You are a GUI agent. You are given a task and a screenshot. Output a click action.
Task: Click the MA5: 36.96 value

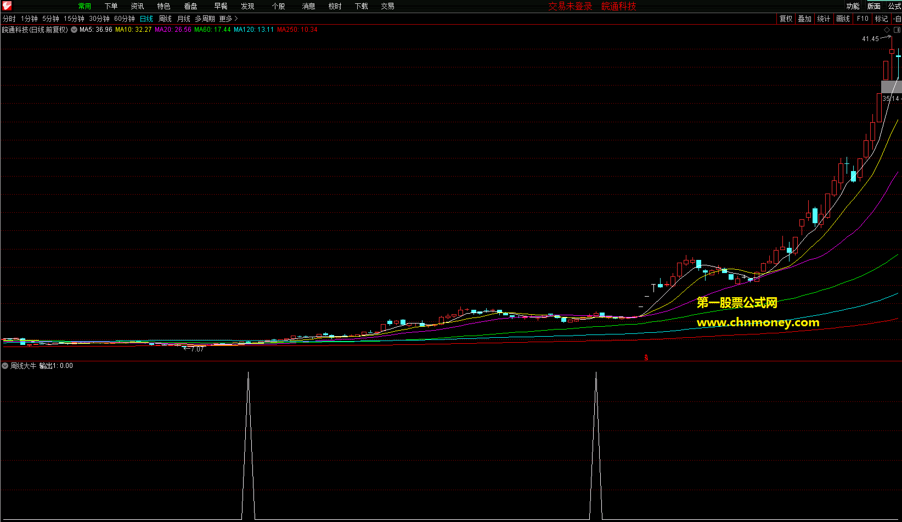[96, 30]
